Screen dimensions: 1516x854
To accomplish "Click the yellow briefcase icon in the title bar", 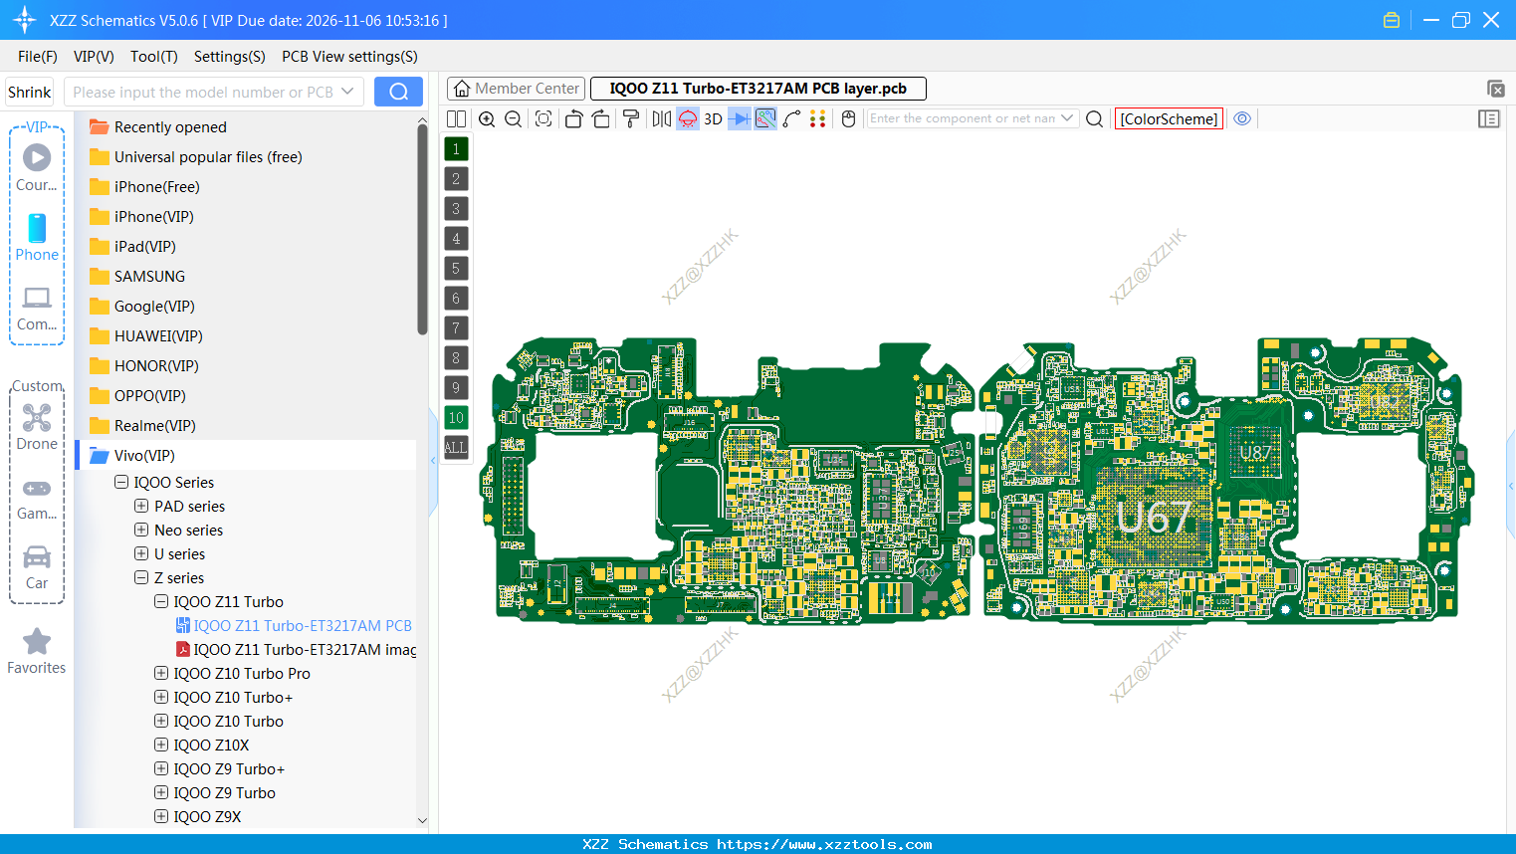I will (x=1391, y=19).
